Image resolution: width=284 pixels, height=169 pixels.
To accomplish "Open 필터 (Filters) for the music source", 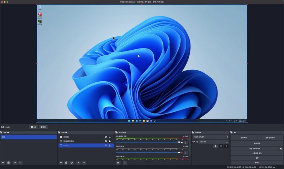I will tap(43, 127).
